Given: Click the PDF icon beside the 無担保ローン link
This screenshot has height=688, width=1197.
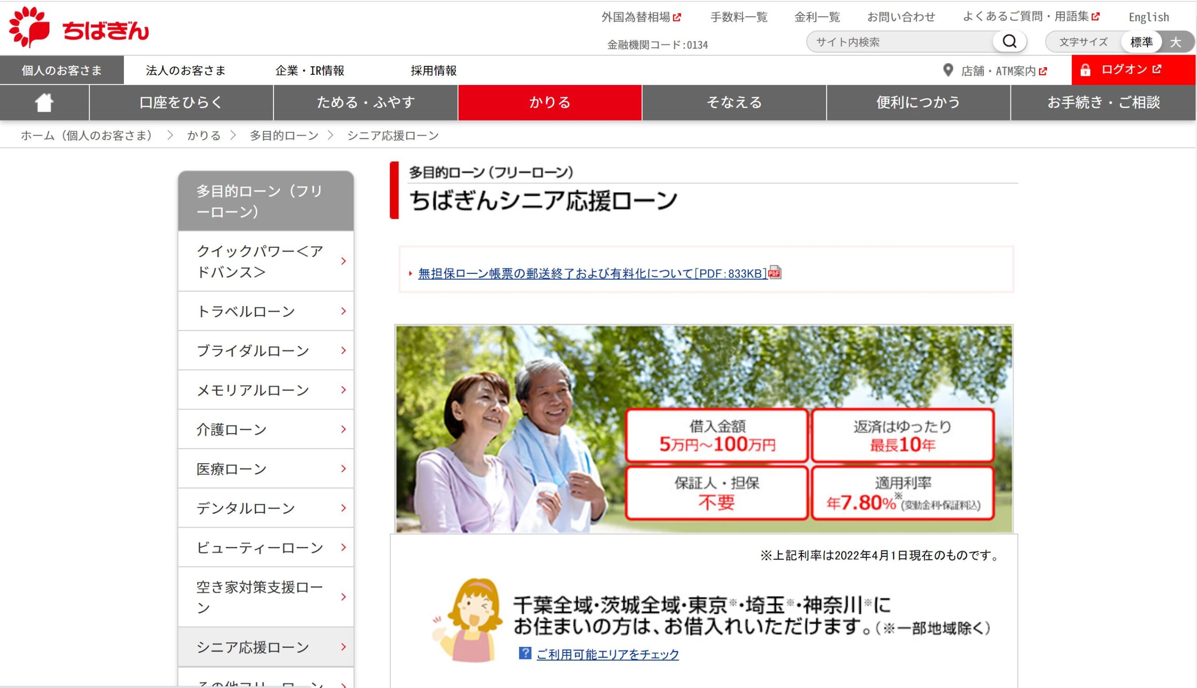Looking at the screenshot, I should pos(775,272).
